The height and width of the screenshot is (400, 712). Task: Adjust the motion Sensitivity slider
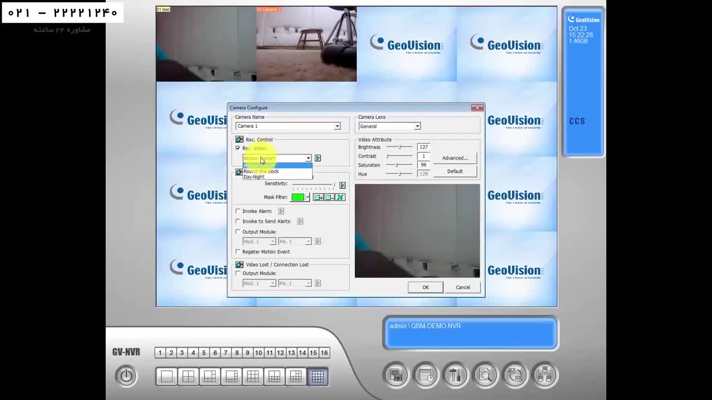tap(313, 184)
